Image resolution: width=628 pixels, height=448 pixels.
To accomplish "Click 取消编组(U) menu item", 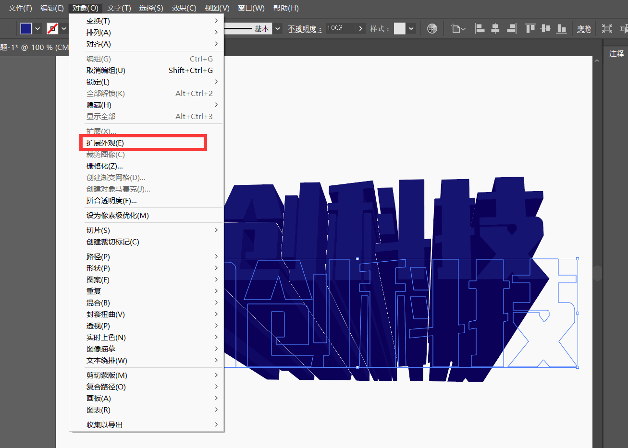I will (x=106, y=71).
